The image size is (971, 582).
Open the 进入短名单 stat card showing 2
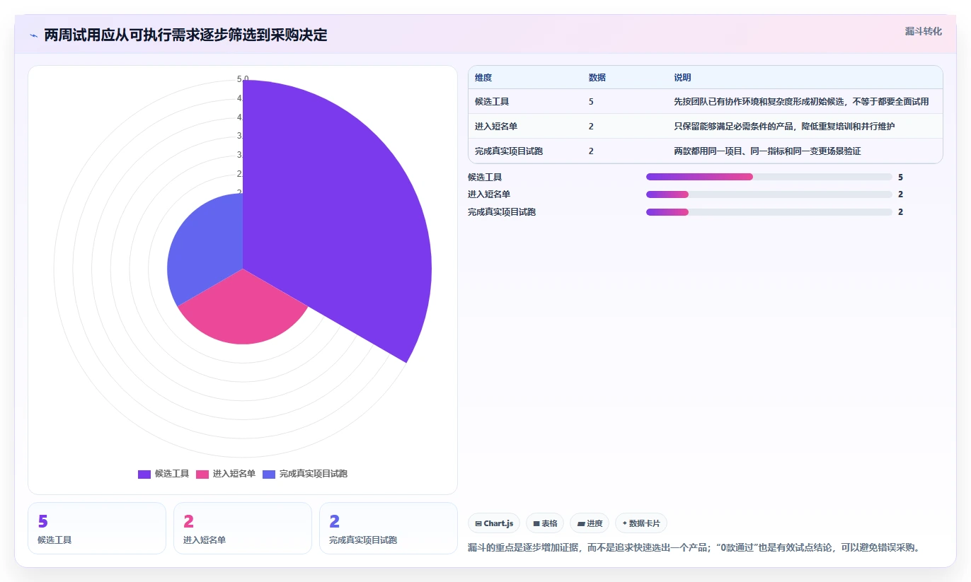[243, 528]
